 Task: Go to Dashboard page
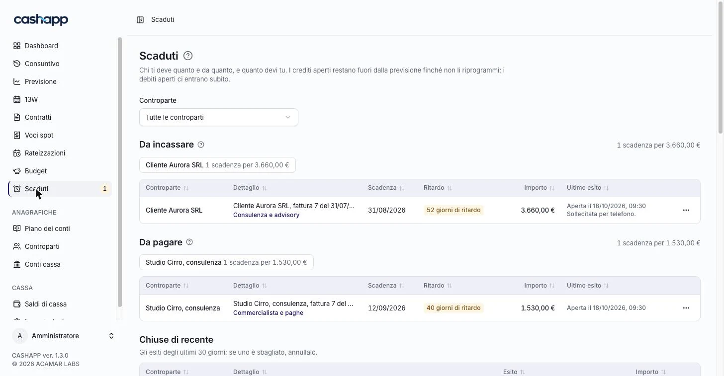coord(60,46)
